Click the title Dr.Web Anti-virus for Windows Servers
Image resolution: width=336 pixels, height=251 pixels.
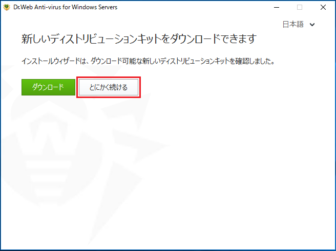click(x=66, y=7)
